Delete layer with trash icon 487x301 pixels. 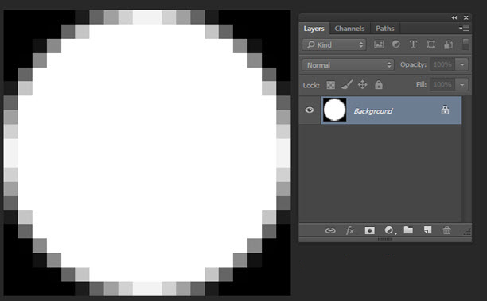pos(446,230)
